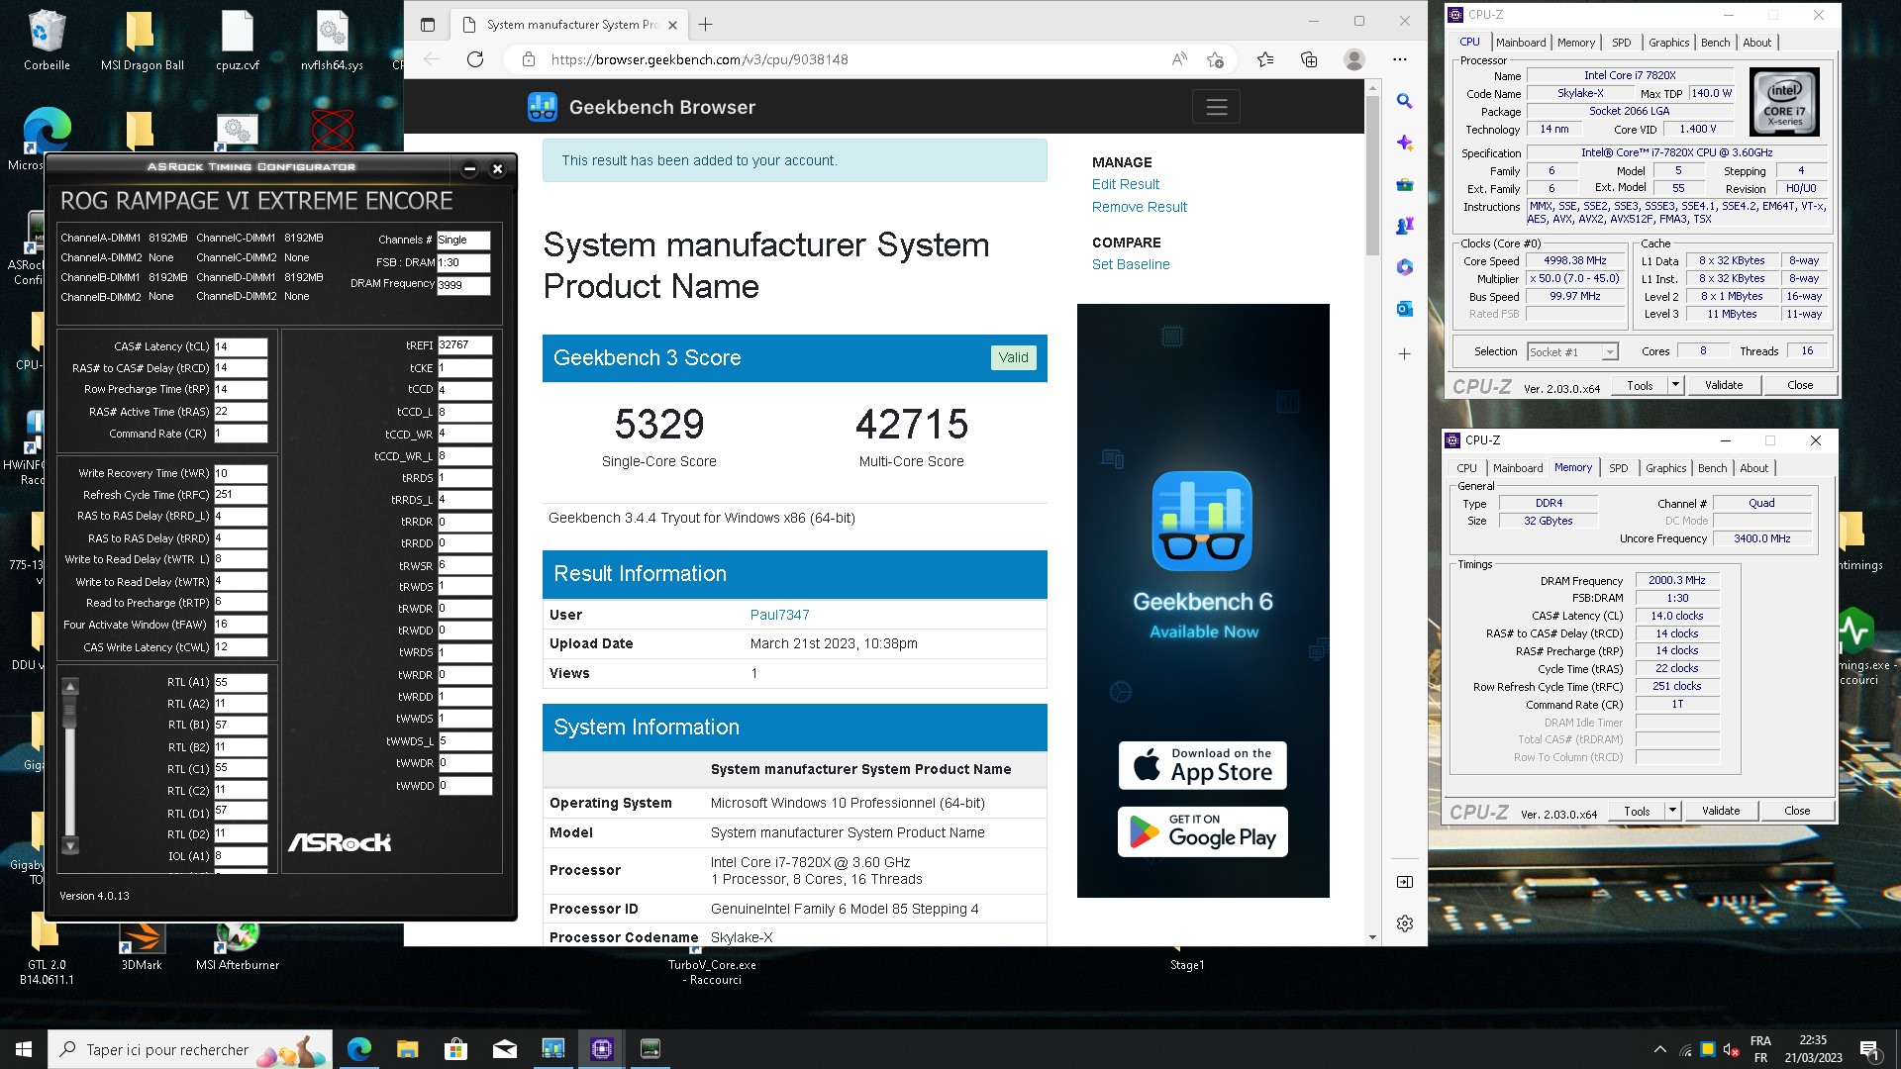The height and width of the screenshot is (1069, 1901).
Task: Refresh the Geekbench page
Action: click(475, 59)
